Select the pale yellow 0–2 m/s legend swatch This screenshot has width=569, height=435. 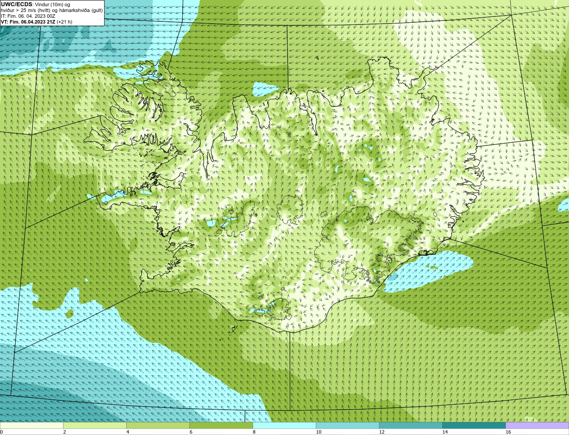32,425
